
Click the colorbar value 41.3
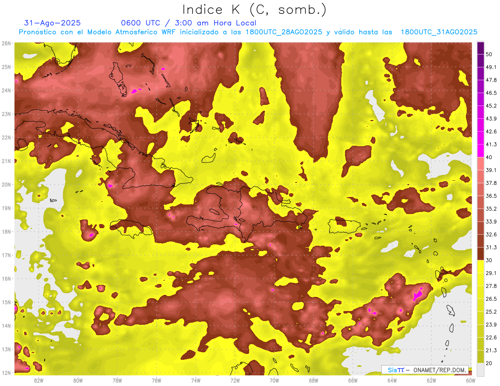point(491,144)
